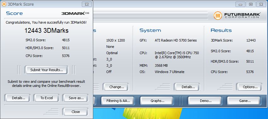Screen dimensions: 268x119
Task: Click Change... in the settings panel
Action: [117, 87]
